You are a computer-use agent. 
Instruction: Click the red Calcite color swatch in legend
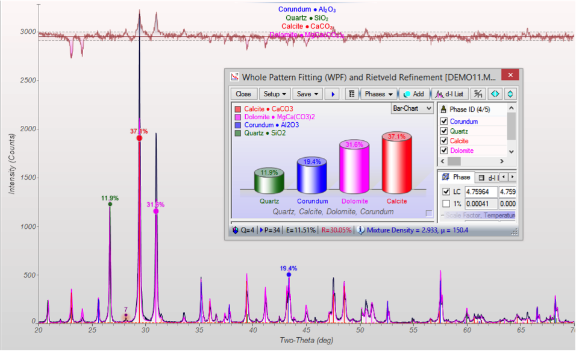(237, 108)
